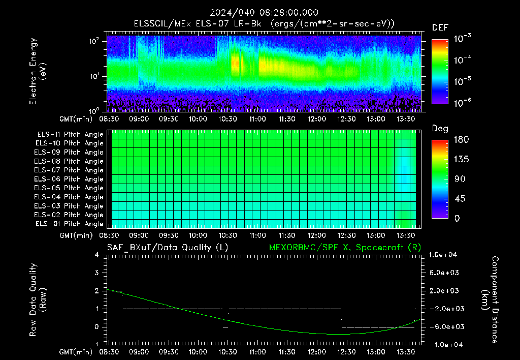Screen dimensions: 520x360
Task: Click the Component Distance (km) axis label
Action: pos(490,299)
